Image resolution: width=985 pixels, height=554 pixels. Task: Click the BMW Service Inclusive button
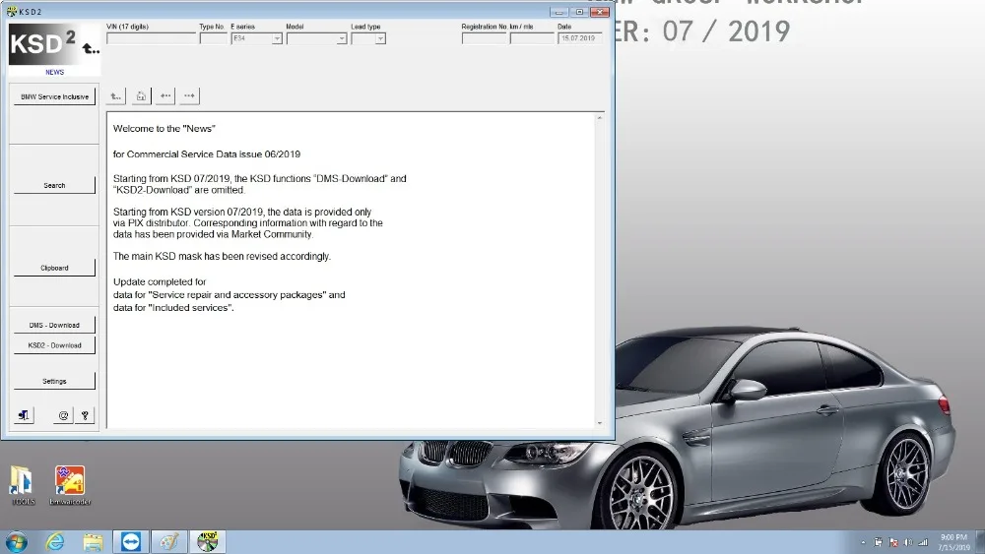coord(54,96)
